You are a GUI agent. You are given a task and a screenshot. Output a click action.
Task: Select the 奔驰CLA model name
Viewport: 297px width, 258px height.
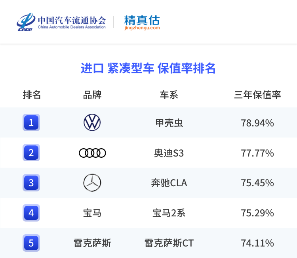click(169, 183)
